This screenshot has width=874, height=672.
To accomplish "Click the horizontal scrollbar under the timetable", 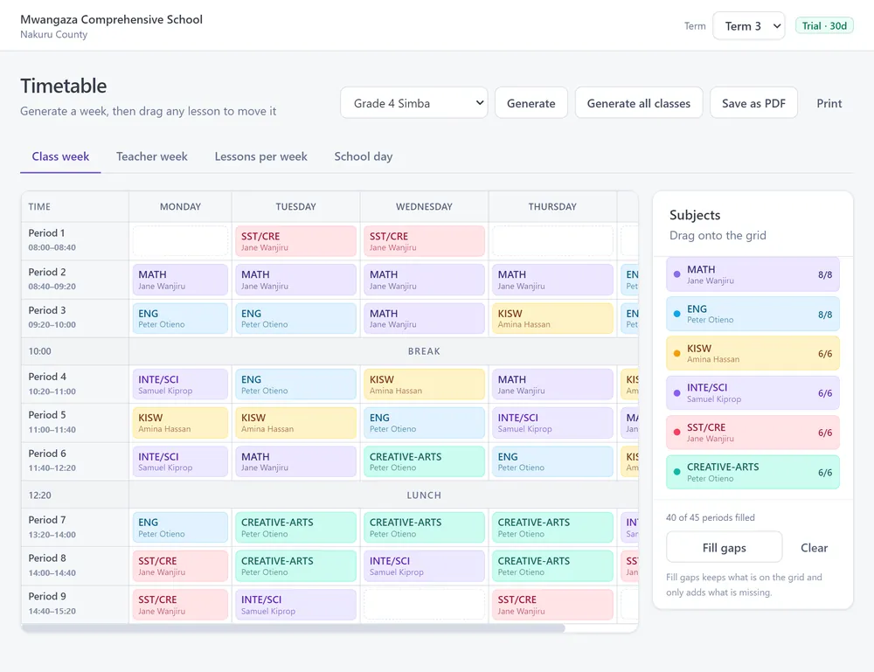I will click(x=293, y=628).
